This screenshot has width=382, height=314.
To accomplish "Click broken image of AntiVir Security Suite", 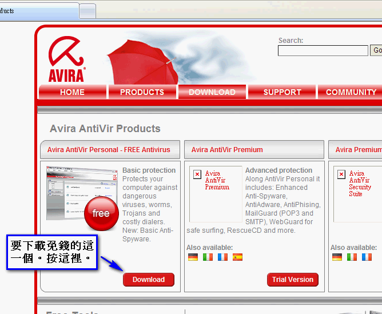I will (357, 194).
